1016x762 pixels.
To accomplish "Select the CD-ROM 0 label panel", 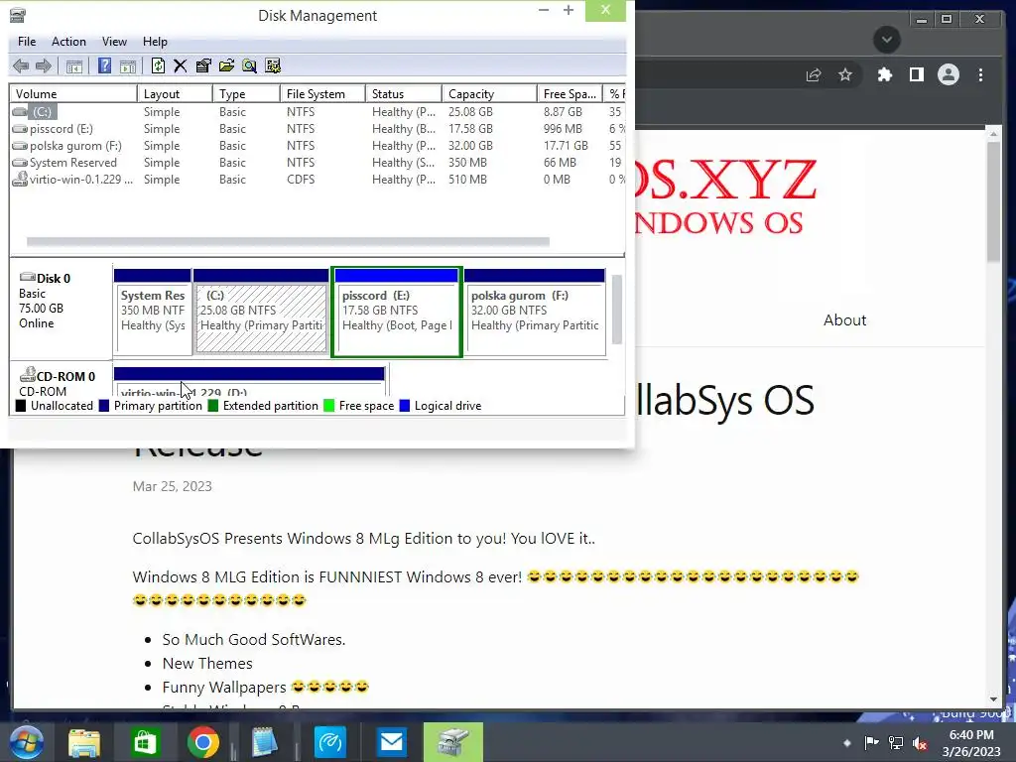I will (x=61, y=380).
